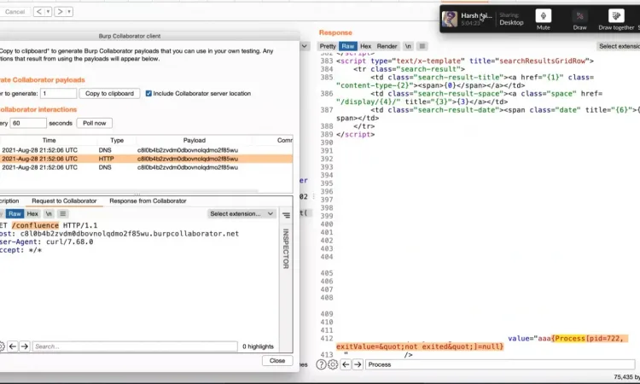Sort interactions by Type column

(117, 140)
